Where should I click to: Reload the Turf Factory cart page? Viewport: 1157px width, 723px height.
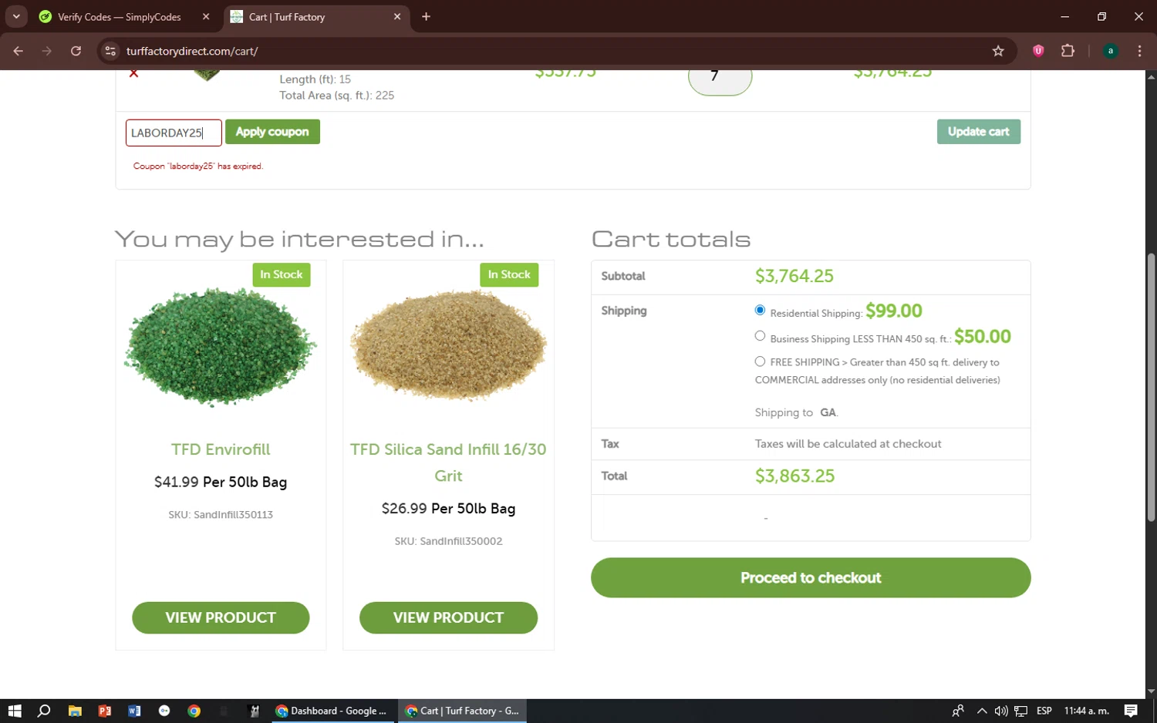[76, 51]
